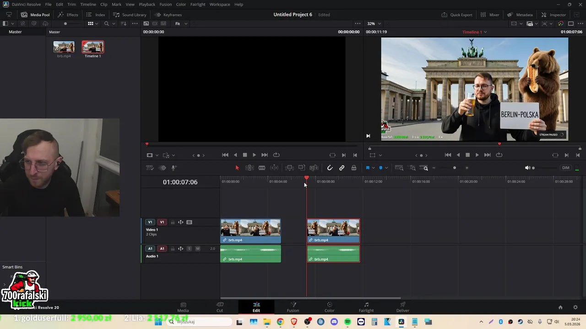This screenshot has width=586, height=329.
Task: Select the Trim Edit Mode tool
Action: tap(250, 168)
